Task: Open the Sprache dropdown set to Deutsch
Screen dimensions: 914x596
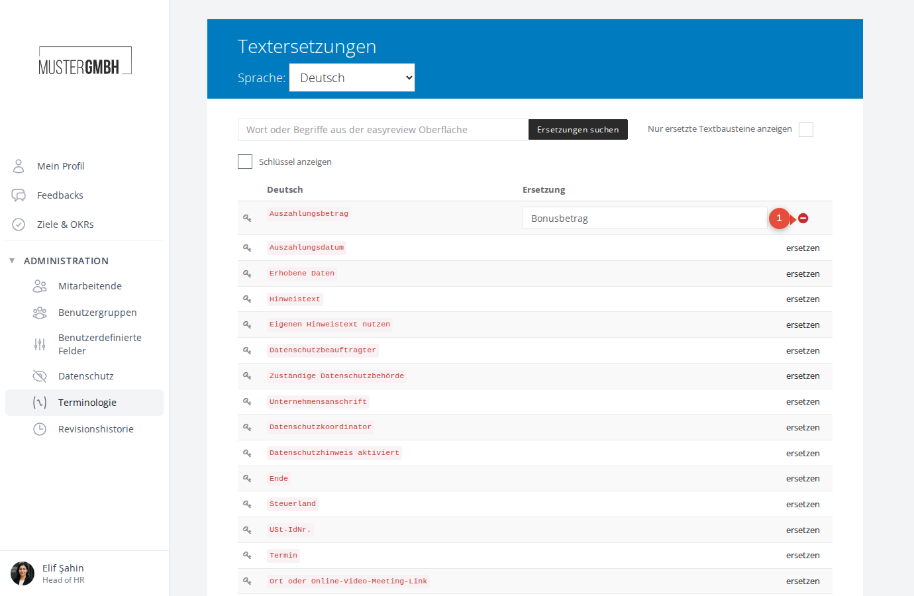Action: (352, 77)
